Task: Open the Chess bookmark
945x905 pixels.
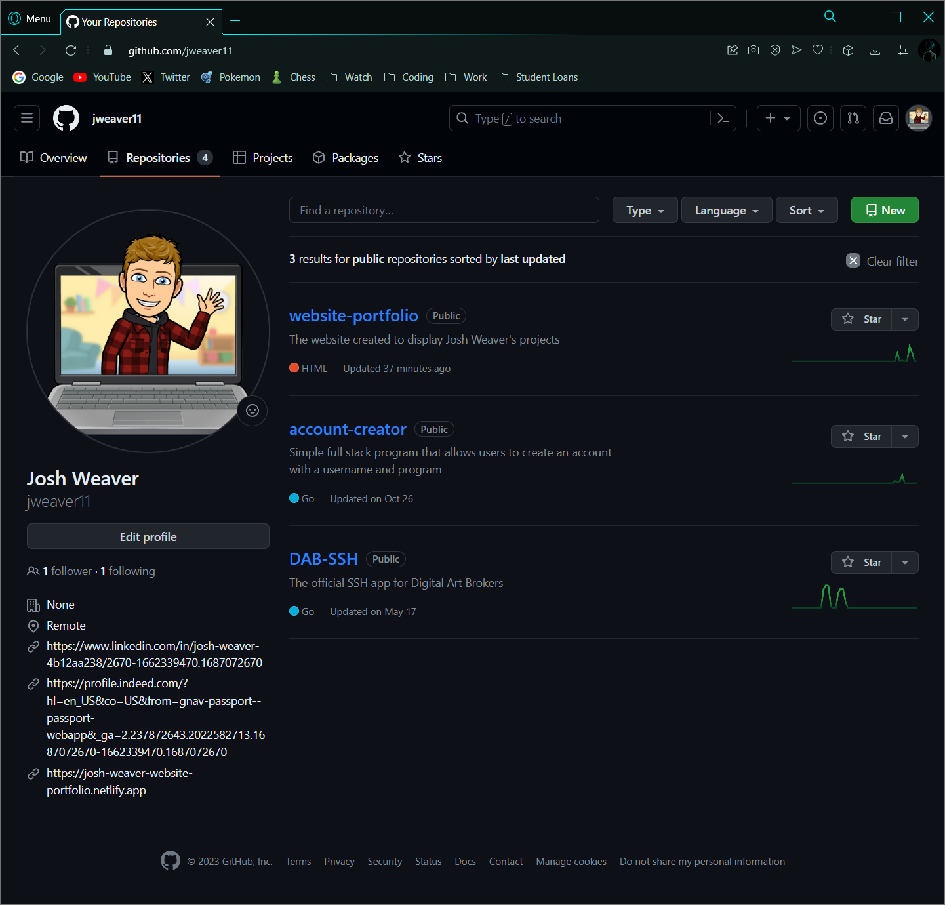Action: click(x=293, y=77)
